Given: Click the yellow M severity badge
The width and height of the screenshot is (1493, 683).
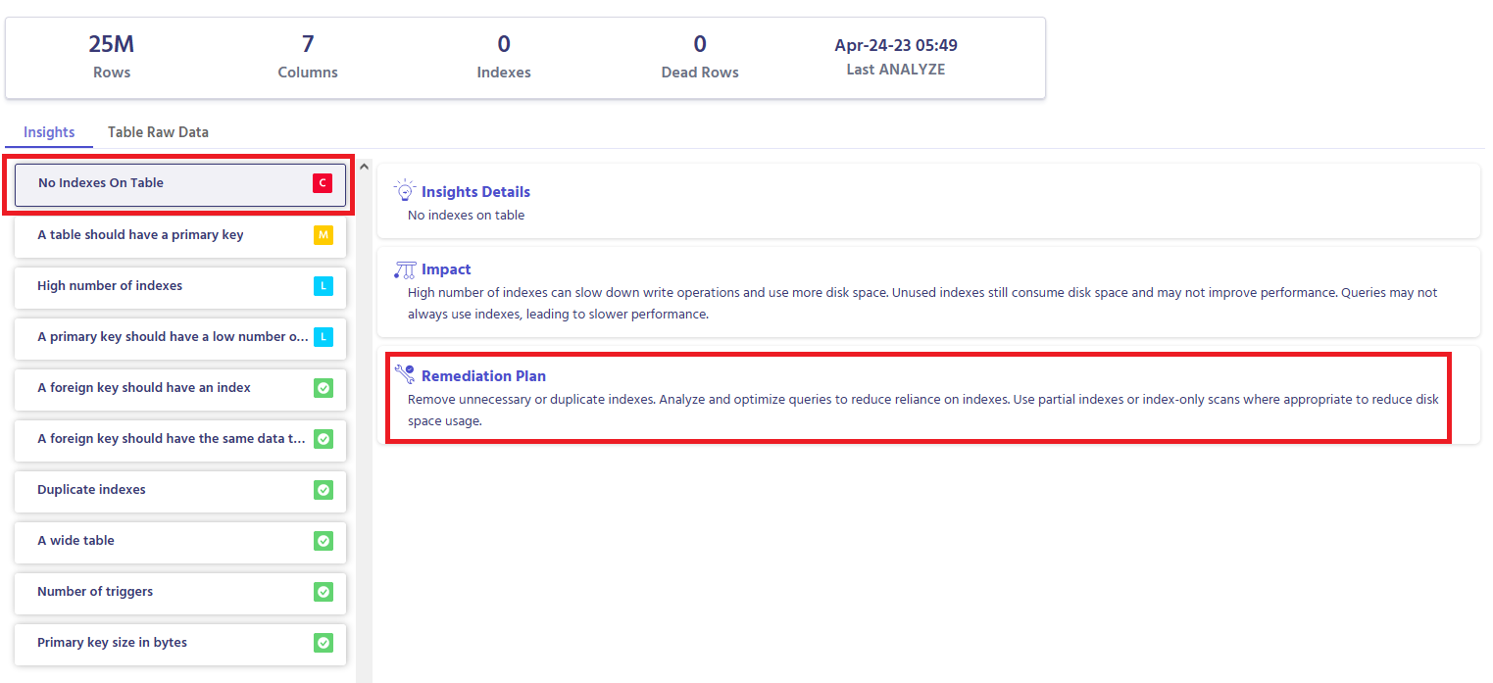Looking at the screenshot, I should (x=323, y=235).
